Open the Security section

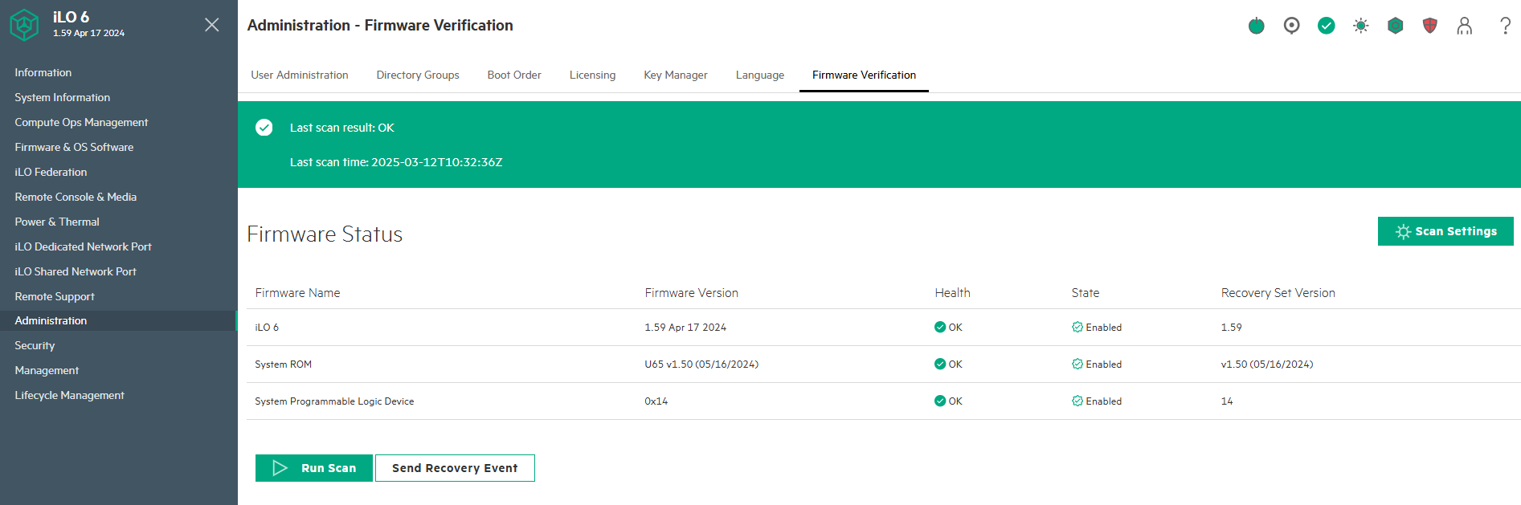tap(35, 345)
